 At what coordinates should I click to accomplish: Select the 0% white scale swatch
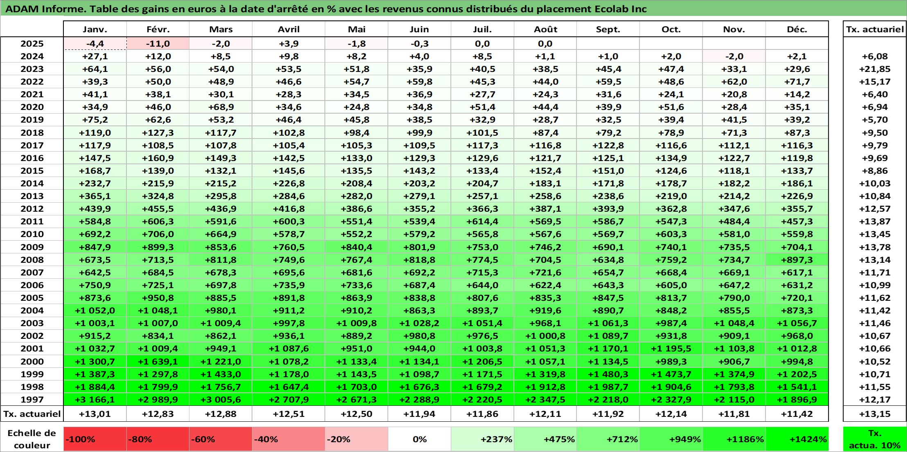point(419,439)
